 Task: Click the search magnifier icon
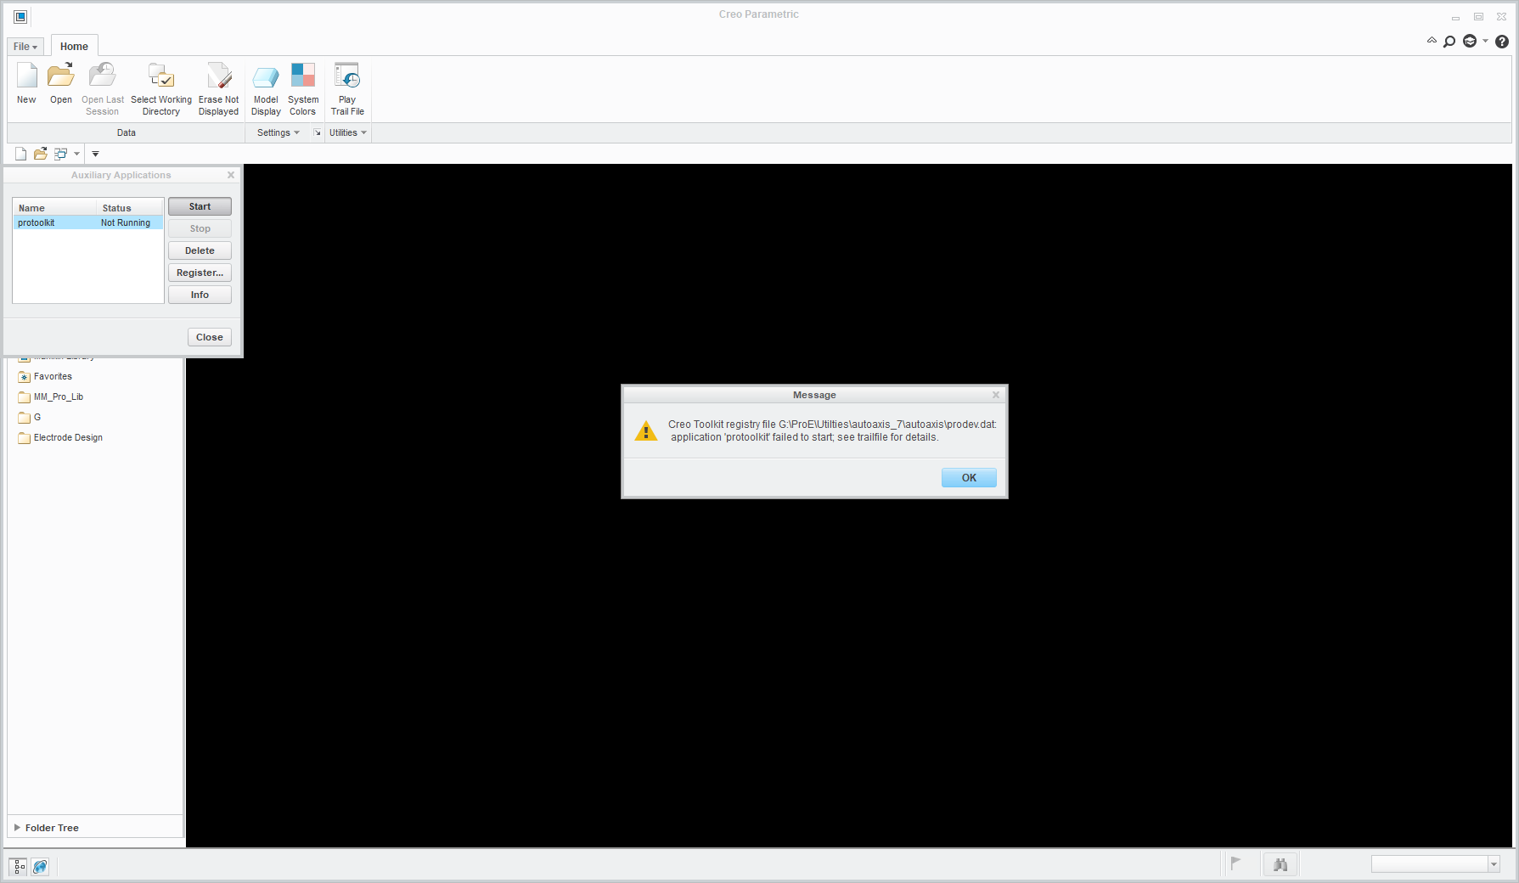[x=1449, y=41]
